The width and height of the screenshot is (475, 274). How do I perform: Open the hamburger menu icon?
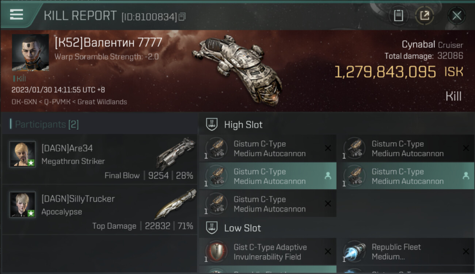tap(16, 15)
